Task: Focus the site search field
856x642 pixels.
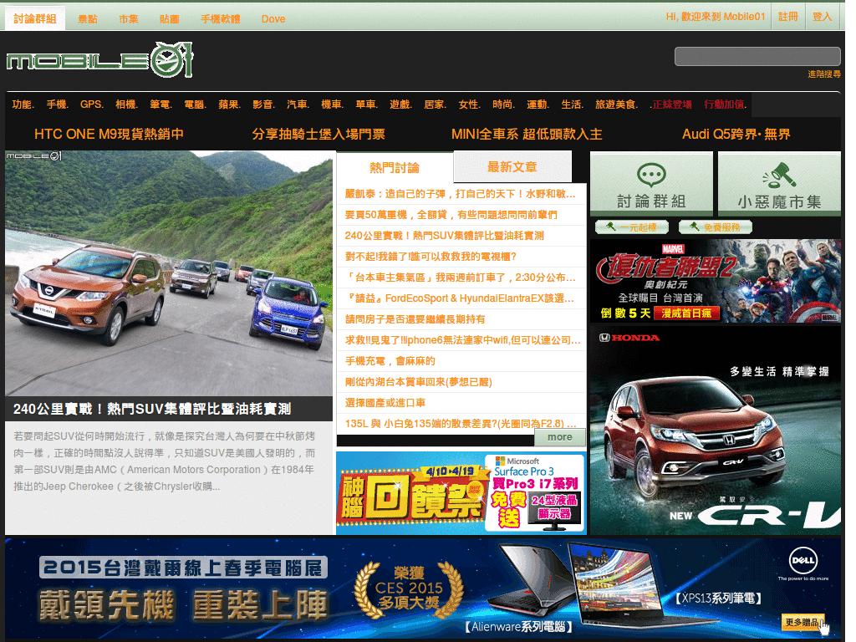Action: [x=757, y=56]
